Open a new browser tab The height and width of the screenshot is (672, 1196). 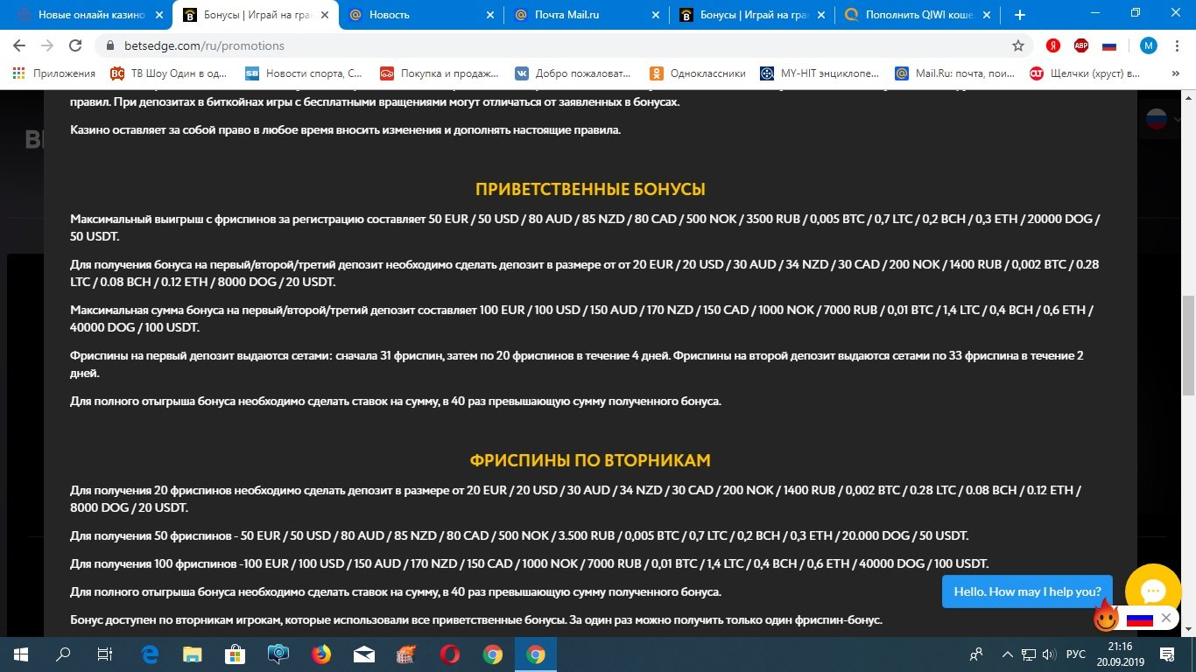point(1019,15)
